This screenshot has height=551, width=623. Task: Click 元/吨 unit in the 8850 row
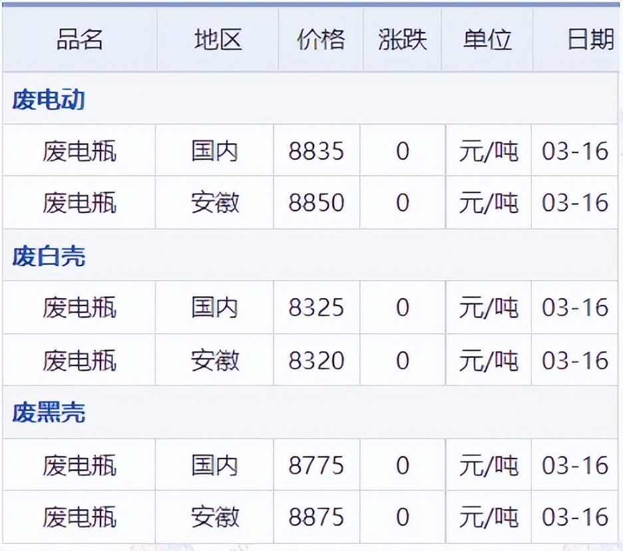pos(489,202)
